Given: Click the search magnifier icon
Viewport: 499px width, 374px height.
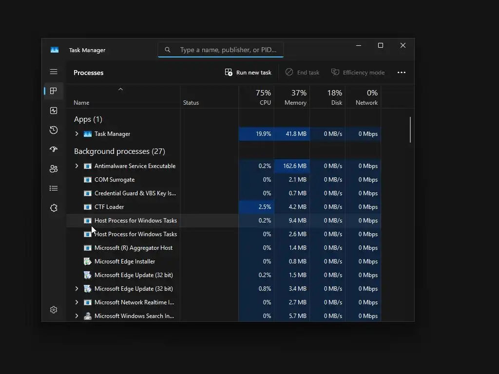Looking at the screenshot, I should [x=168, y=50].
